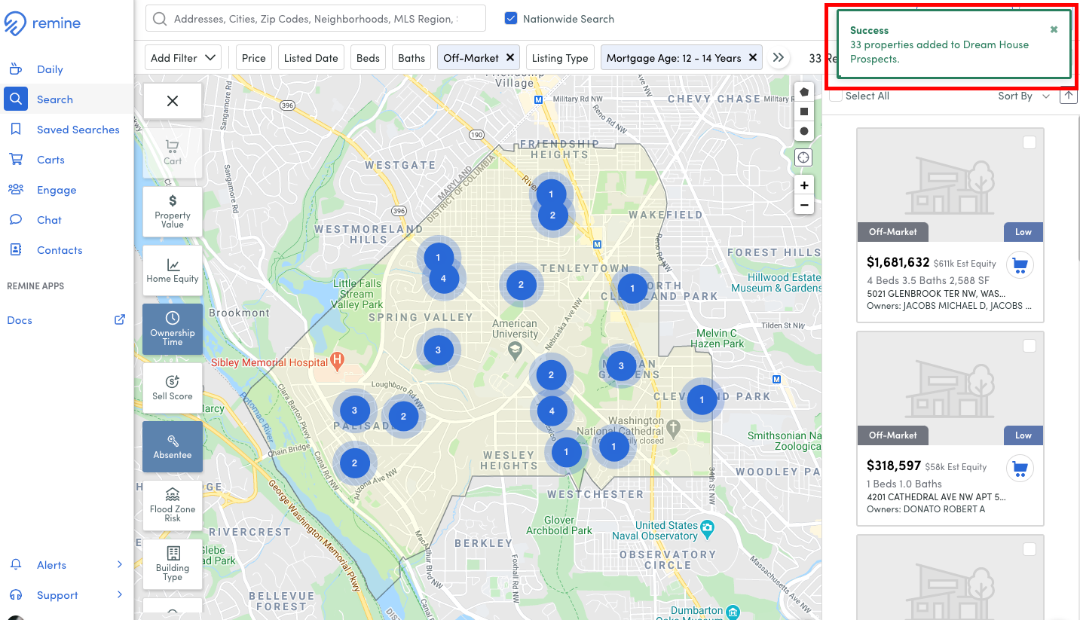This screenshot has height=620, width=1080.
Task: Toggle the Nationwide Search checkbox
Action: (511, 19)
